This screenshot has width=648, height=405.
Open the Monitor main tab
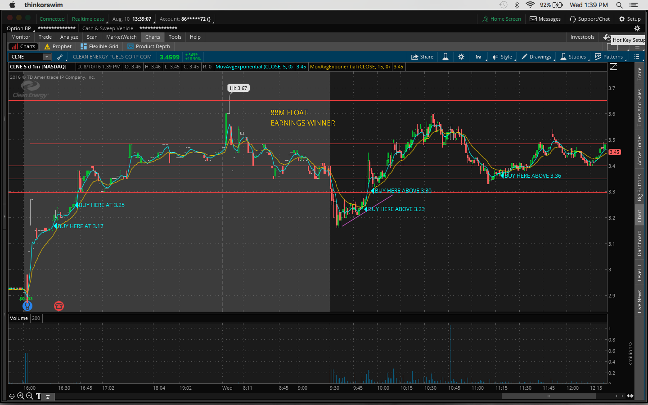(21, 37)
